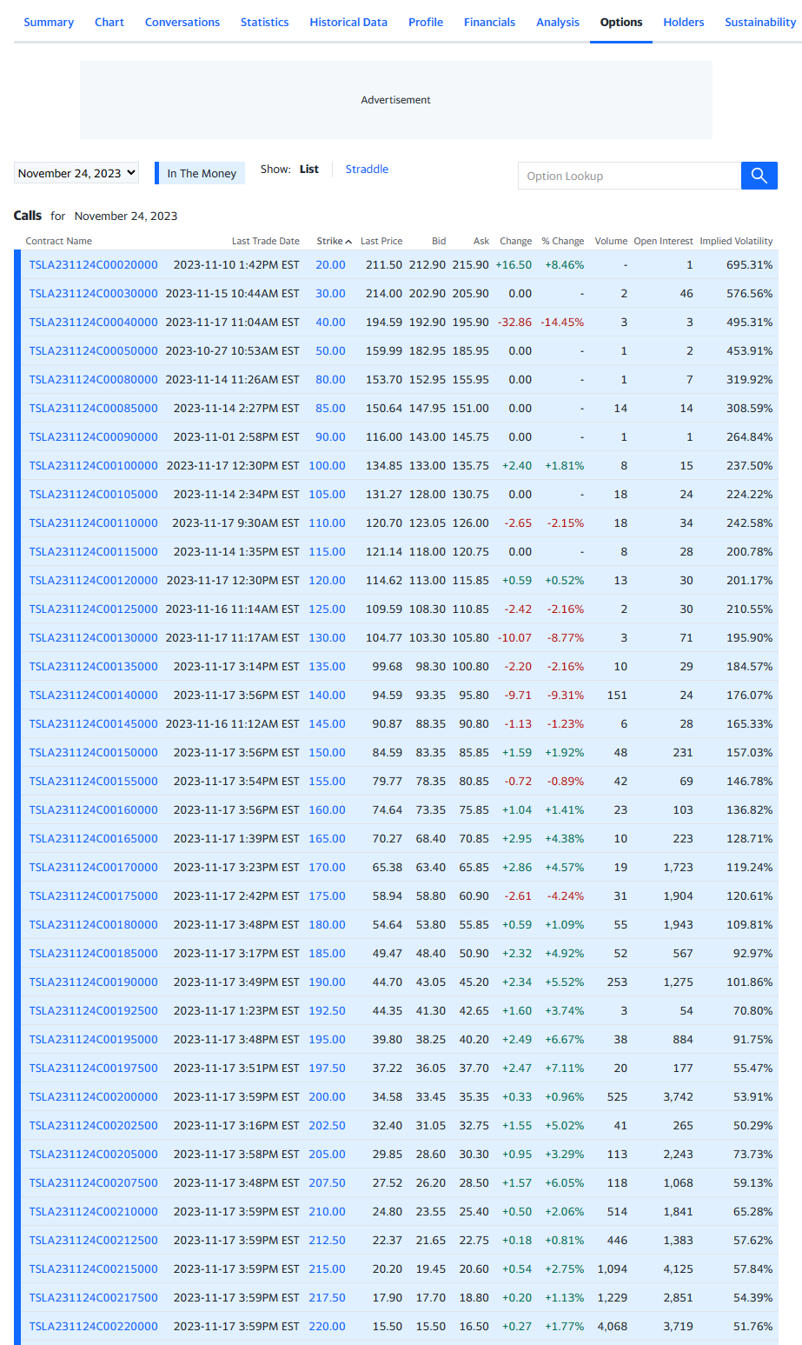Open contract TSLA231124C00170000
The width and height of the screenshot is (802, 1345).
click(94, 867)
